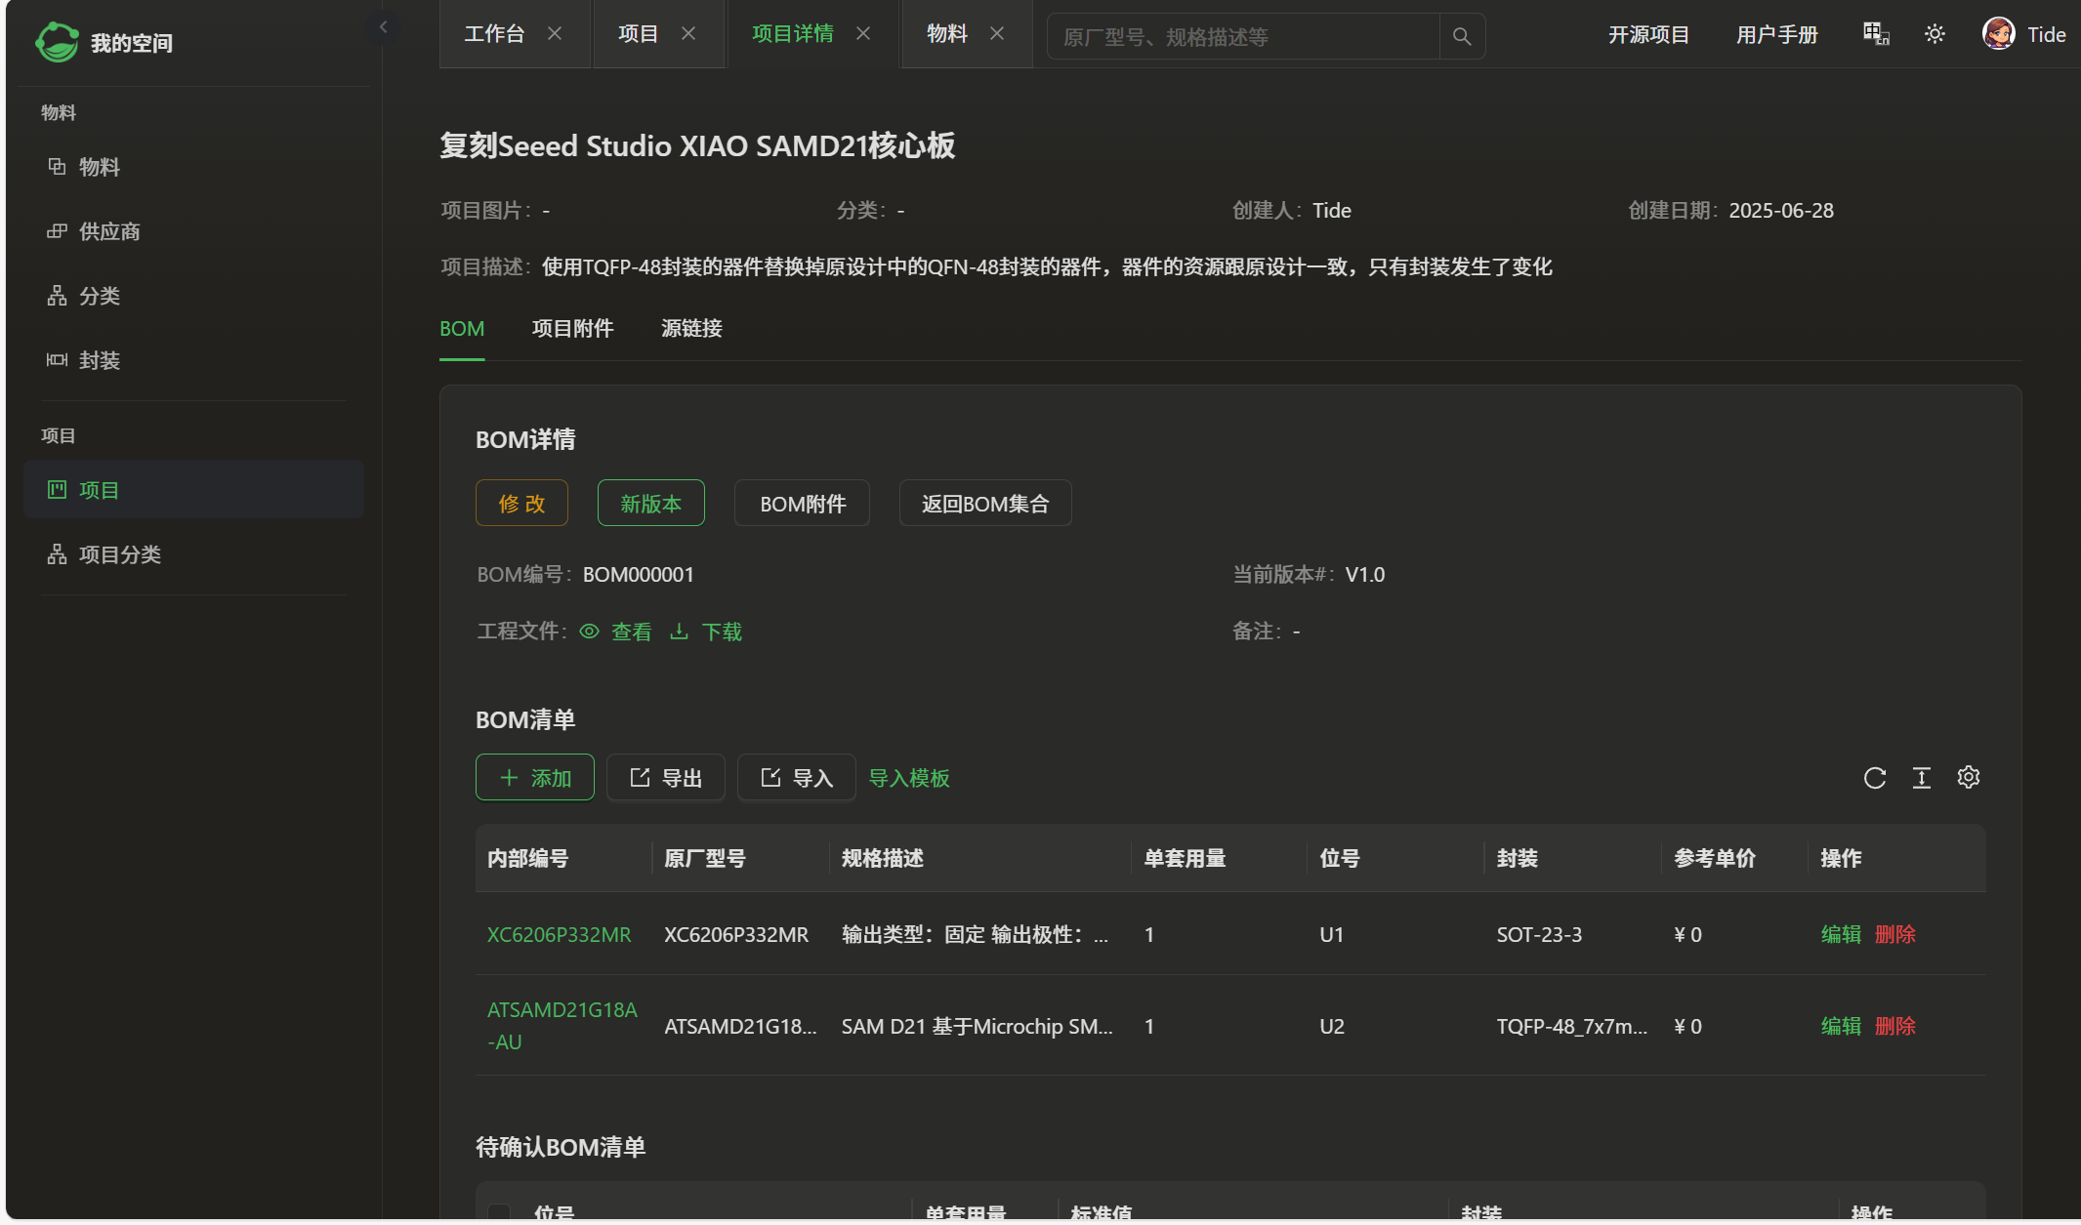Open BOM table column settings gear
This screenshot has height=1225, width=2081.
(x=1969, y=778)
